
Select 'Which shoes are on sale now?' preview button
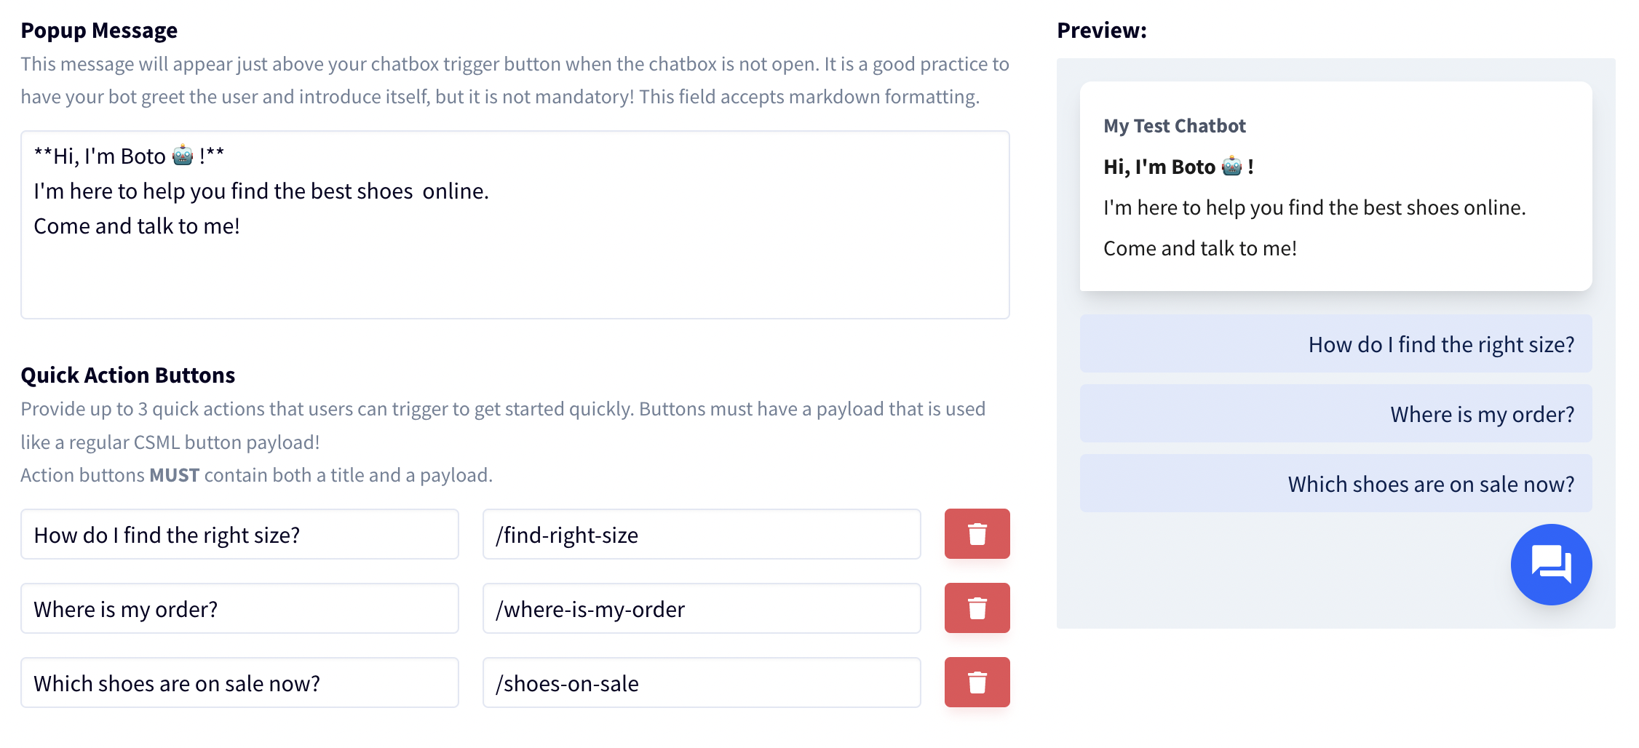point(1336,483)
